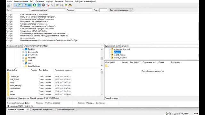Click the Быстрое соединение button

[x=119, y=10]
